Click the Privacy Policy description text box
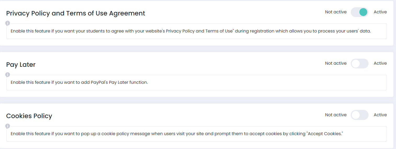Viewport: 396px width, 149px height. coord(196,31)
